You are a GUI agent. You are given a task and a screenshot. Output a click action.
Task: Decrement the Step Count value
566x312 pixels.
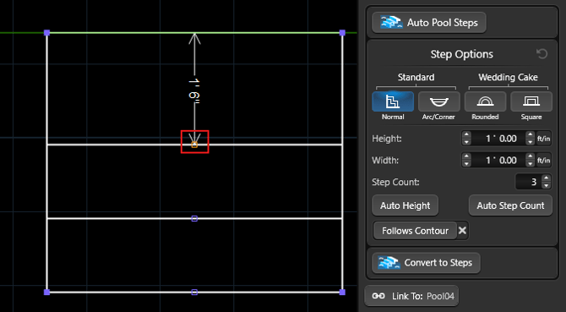(x=546, y=186)
